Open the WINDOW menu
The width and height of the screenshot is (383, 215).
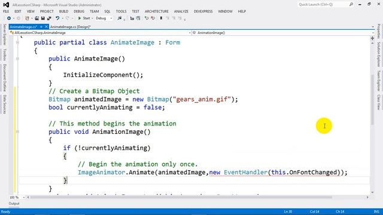click(x=225, y=11)
